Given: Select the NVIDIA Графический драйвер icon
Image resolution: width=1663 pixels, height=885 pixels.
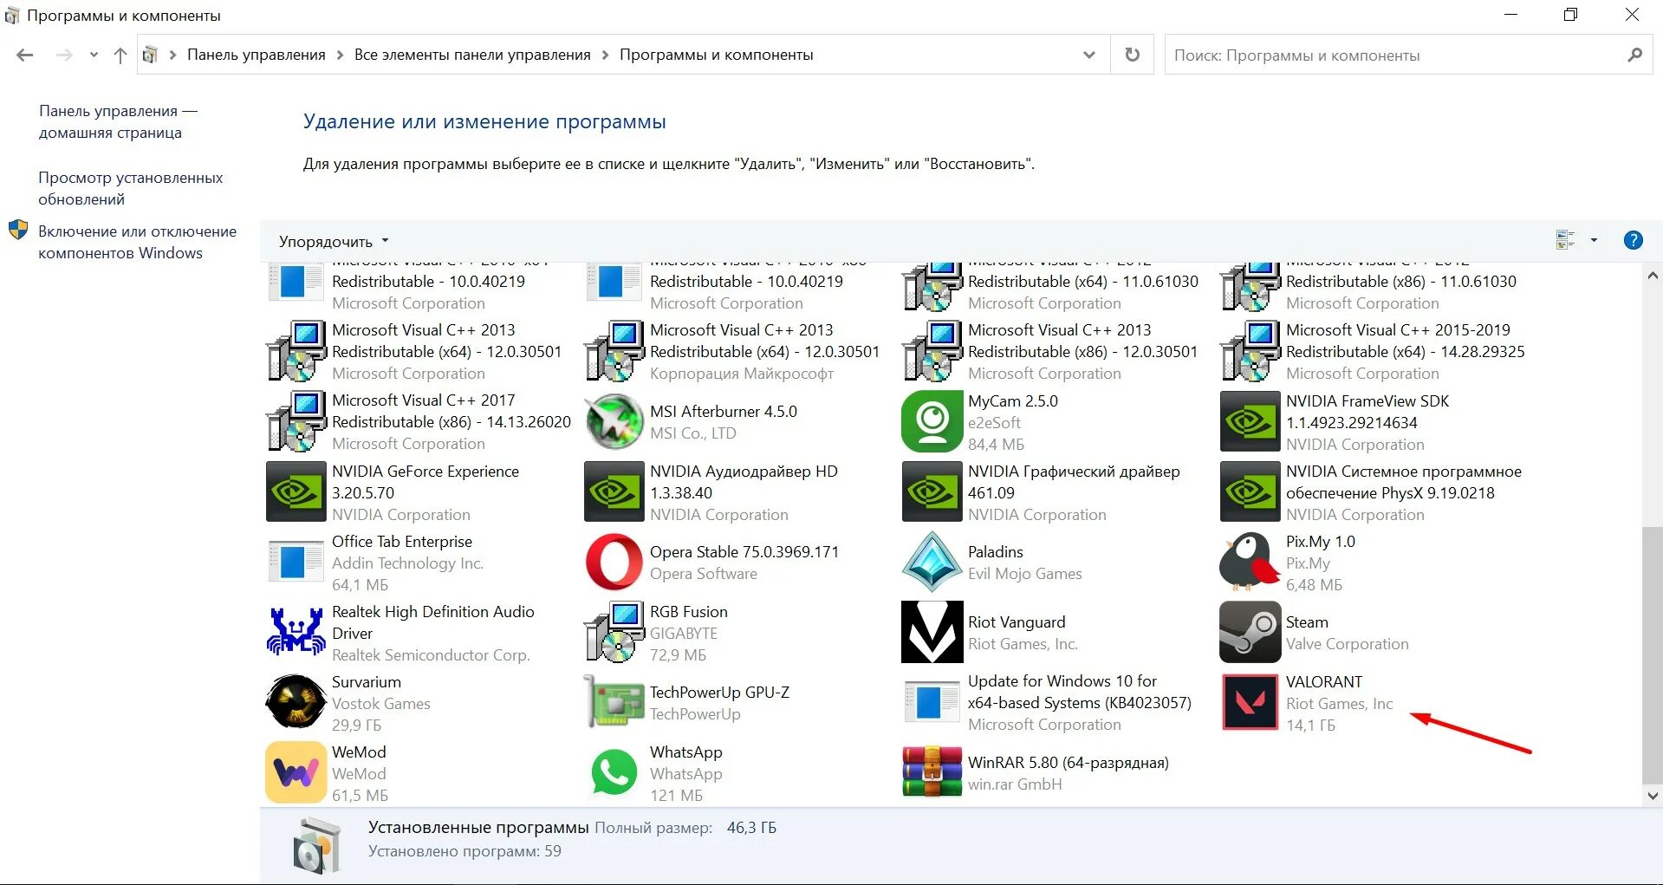Looking at the screenshot, I should point(932,491).
